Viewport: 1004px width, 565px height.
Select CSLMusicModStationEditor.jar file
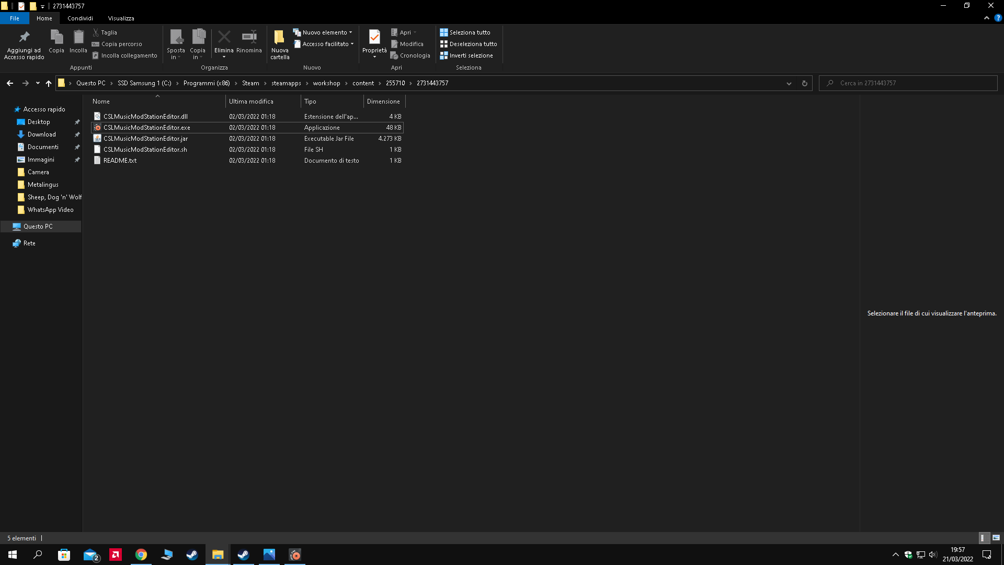click(247, 139)
